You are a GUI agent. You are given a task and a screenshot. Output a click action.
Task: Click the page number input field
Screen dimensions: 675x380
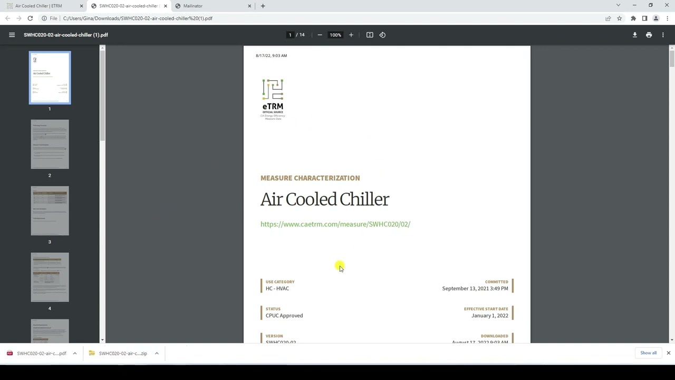coord(290,35)
